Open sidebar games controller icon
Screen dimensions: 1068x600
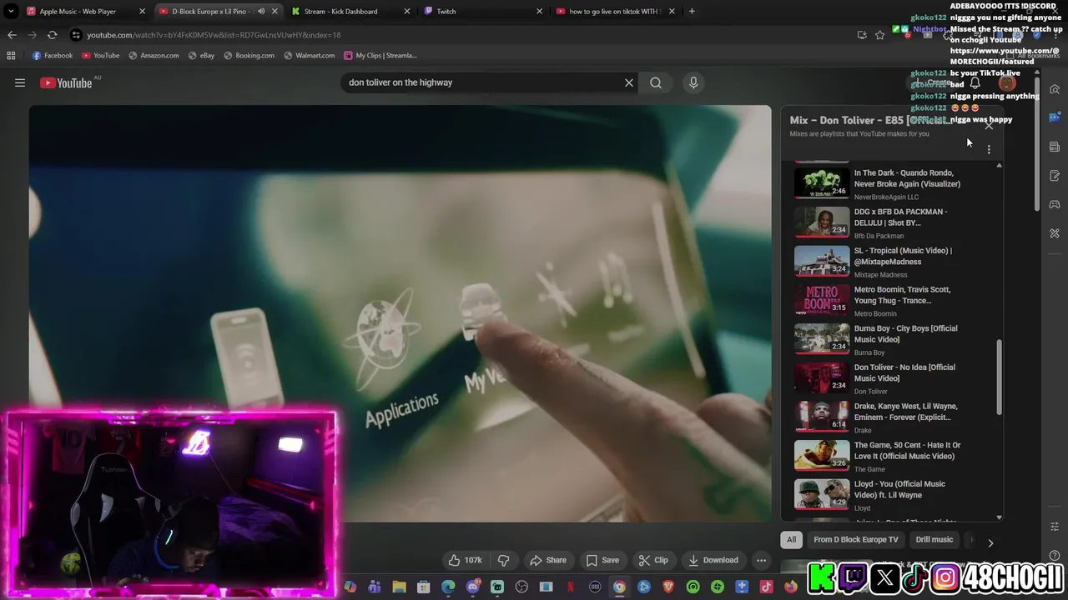click(1055, 204)
